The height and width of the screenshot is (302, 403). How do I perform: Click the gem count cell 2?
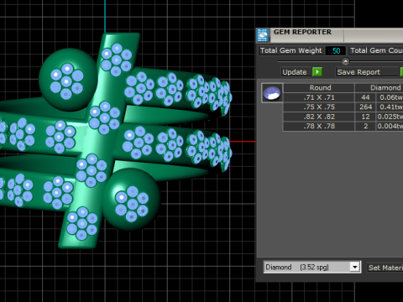tap(365, 126)
